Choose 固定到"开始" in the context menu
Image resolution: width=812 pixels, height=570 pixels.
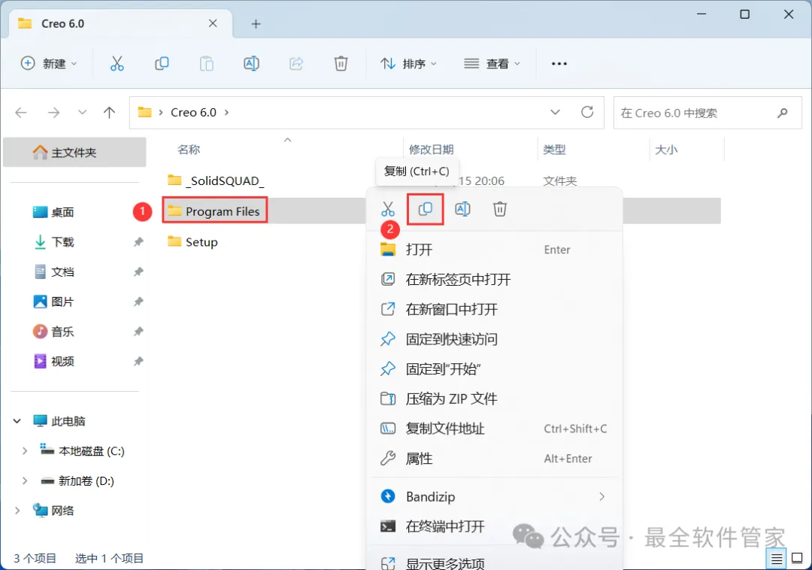click(x=495, y=369)
